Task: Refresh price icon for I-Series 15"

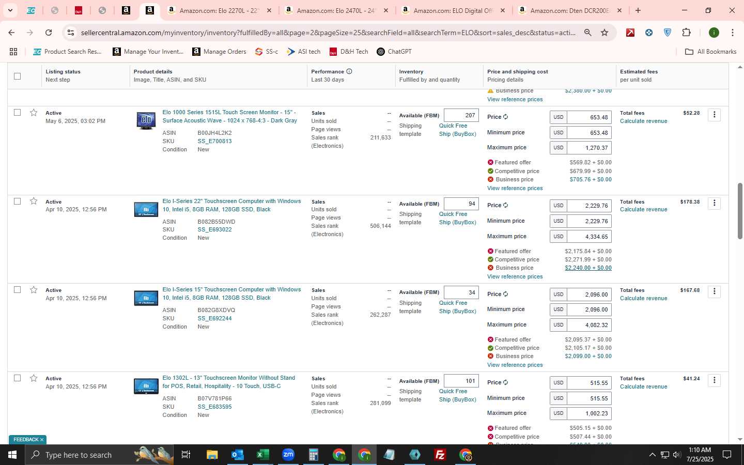Action: [506, 294]
